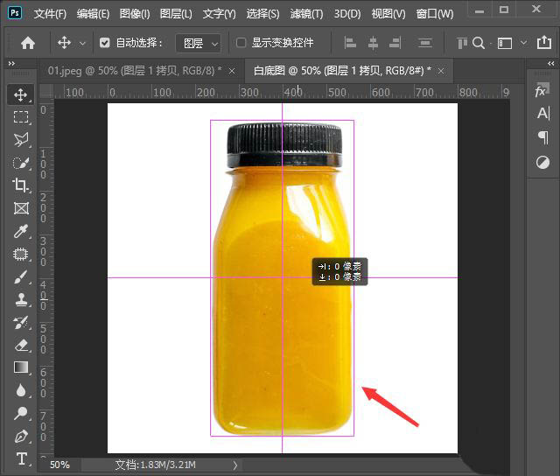Close the 白底图 document tab
Image resolution: width=560 pixels, height=476 pixels.
pyautogui.click(x=441, y=71)
